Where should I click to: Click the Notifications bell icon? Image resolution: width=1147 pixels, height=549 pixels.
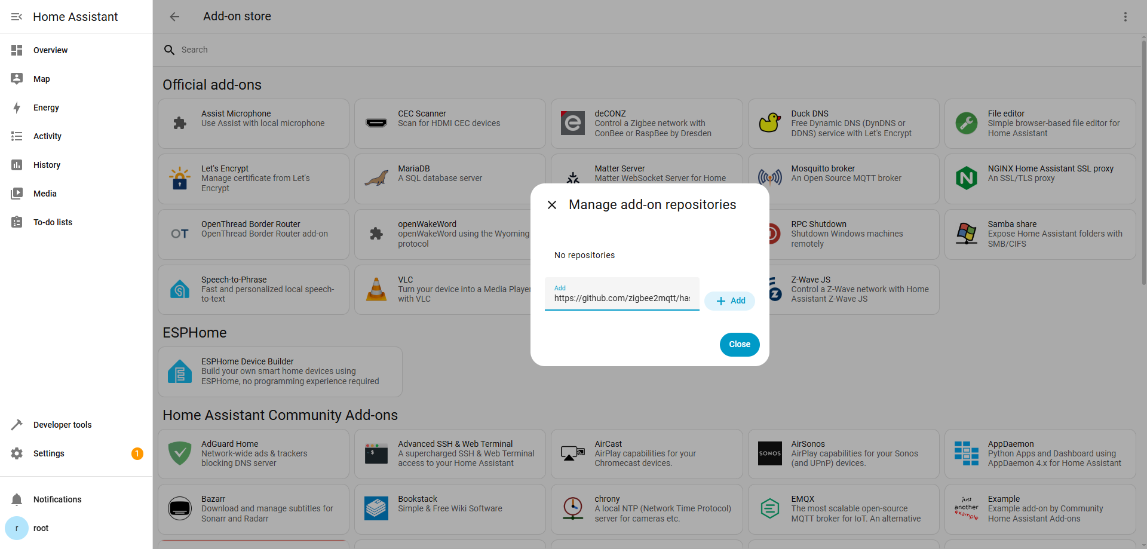(17, 499)
